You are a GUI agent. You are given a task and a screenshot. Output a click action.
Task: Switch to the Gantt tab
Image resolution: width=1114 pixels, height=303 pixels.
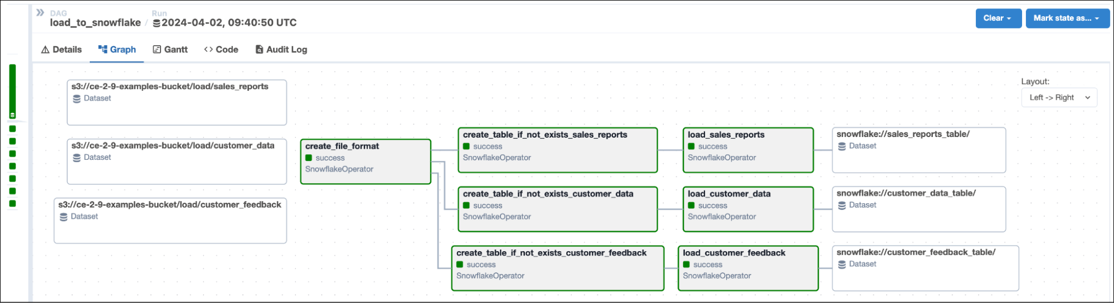click(171, 50)
